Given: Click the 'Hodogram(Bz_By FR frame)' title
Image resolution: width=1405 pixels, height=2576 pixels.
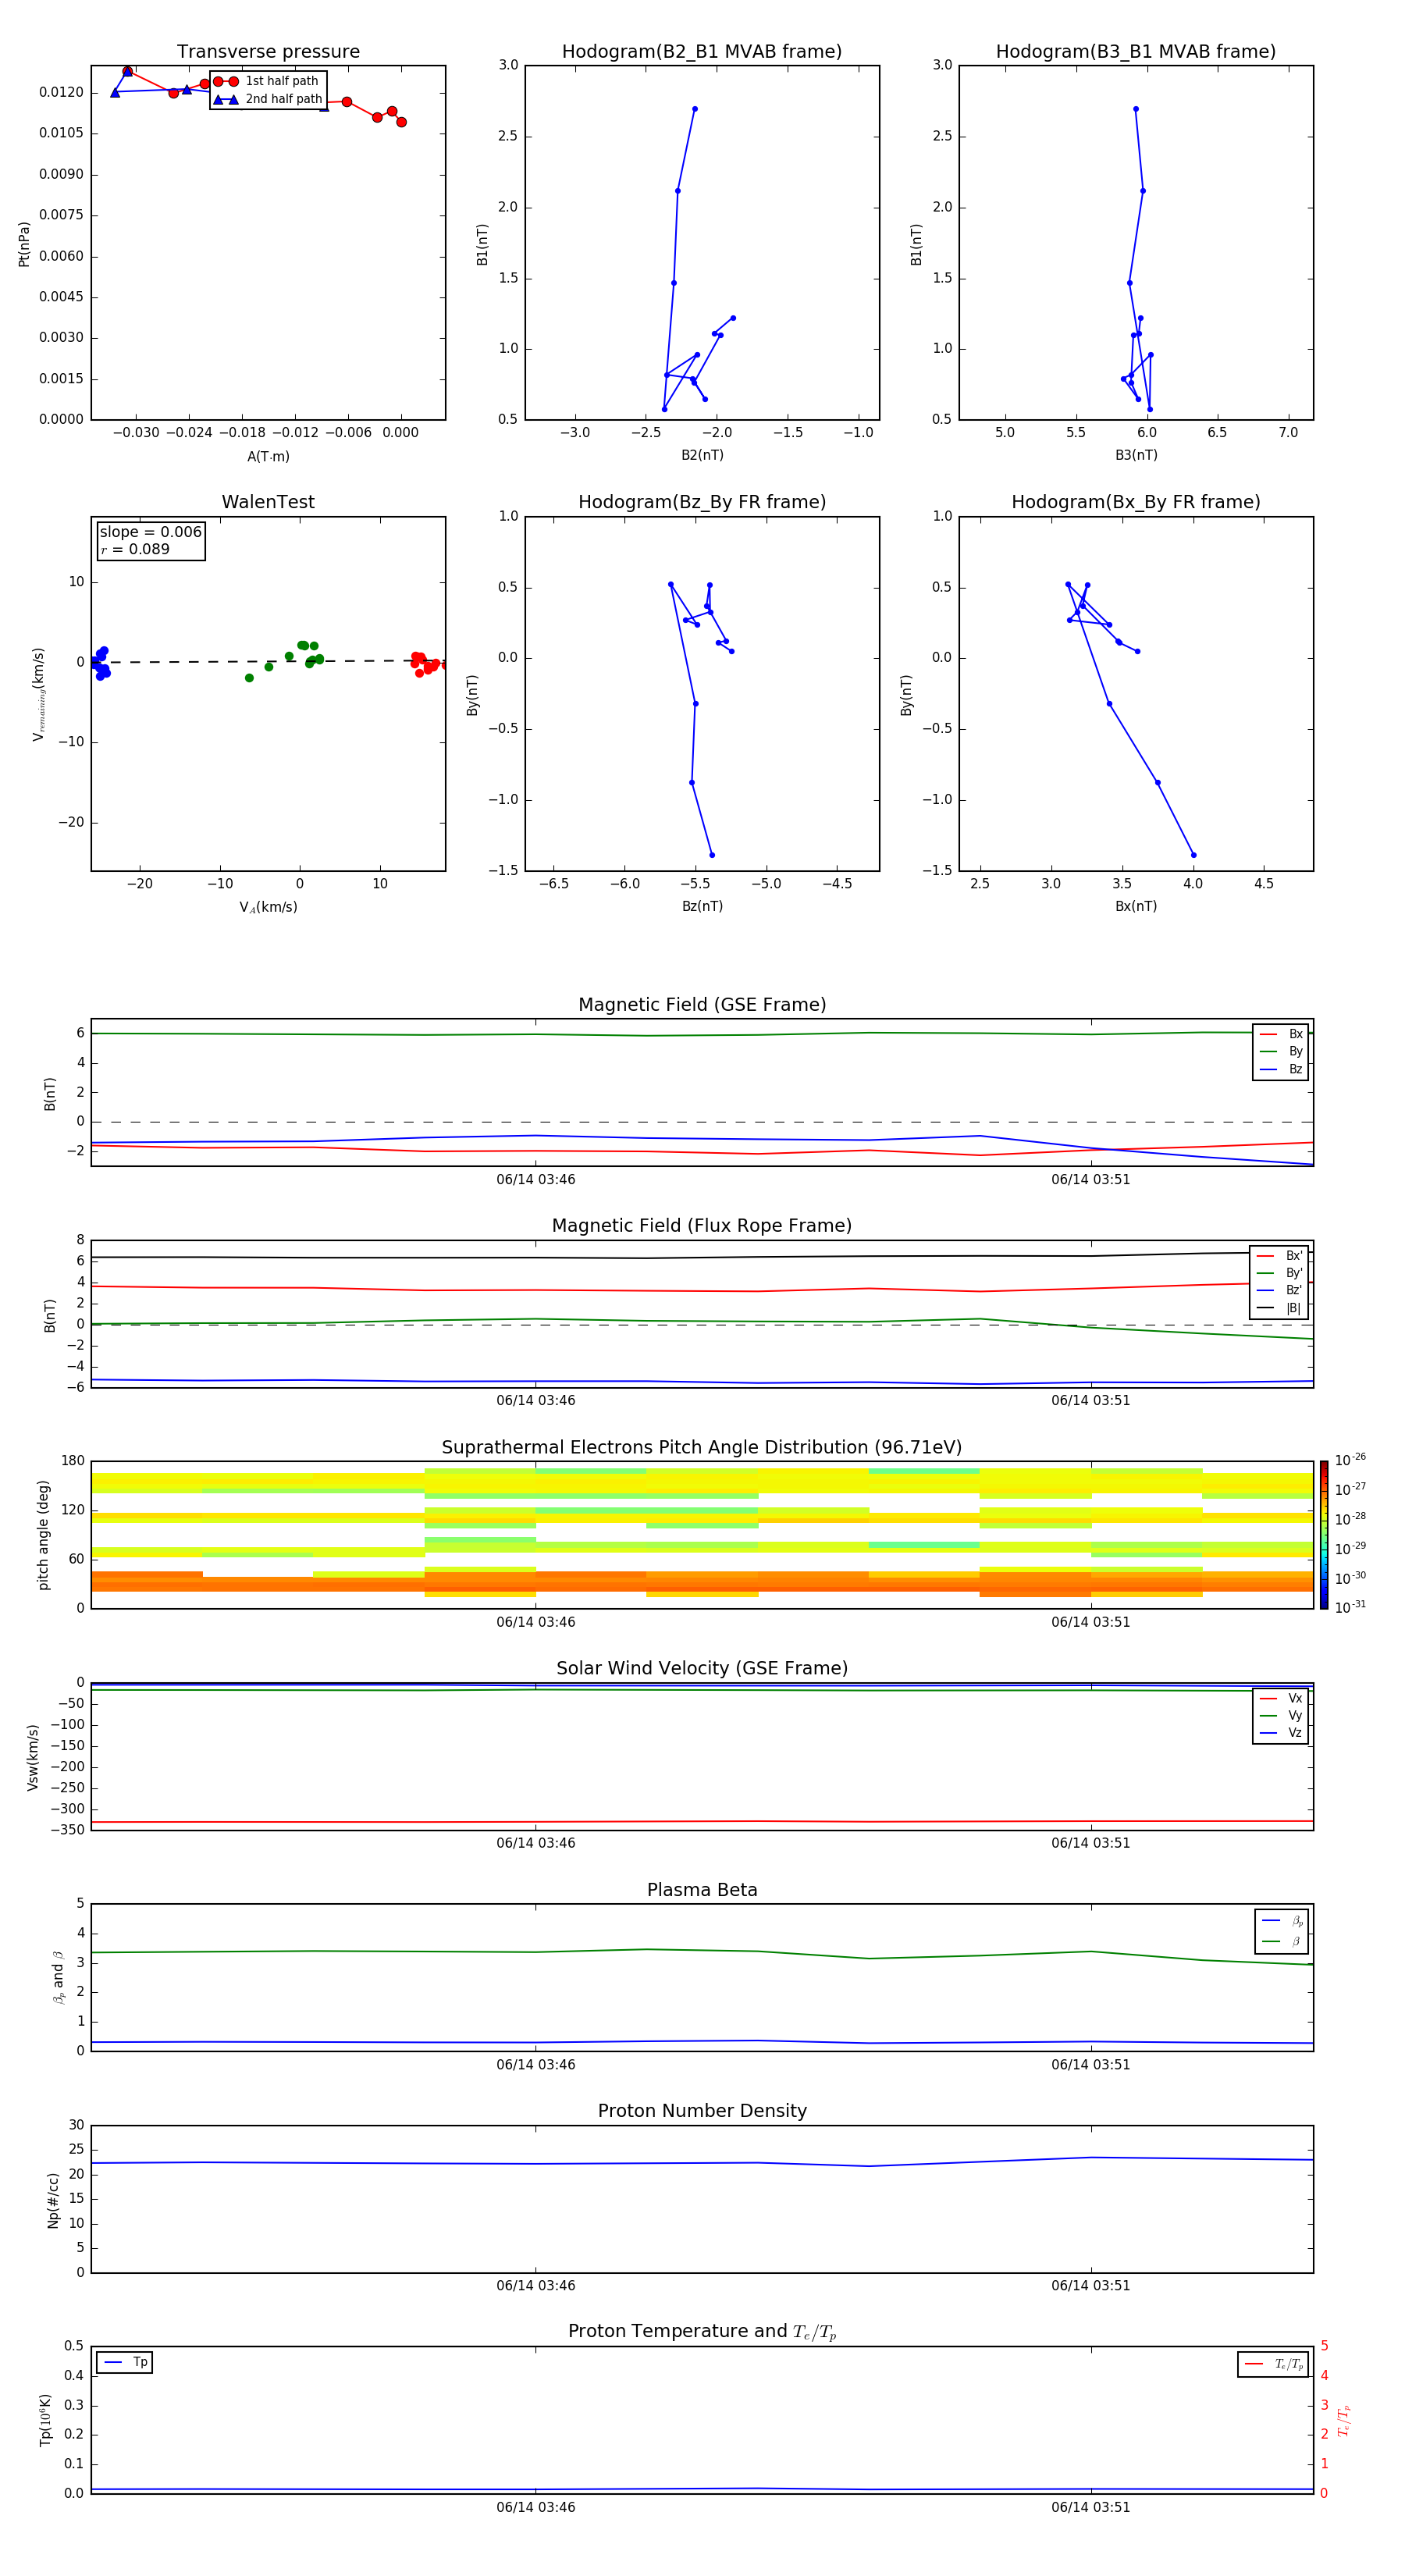Looking at the screenshot, I should click(x=702, y=502).
